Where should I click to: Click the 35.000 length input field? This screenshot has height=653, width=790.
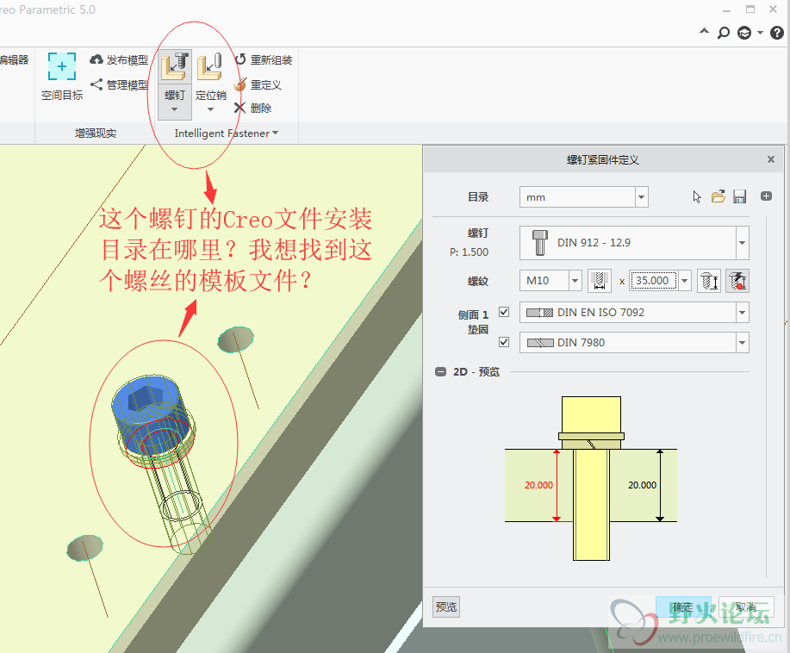pos(653,281)
